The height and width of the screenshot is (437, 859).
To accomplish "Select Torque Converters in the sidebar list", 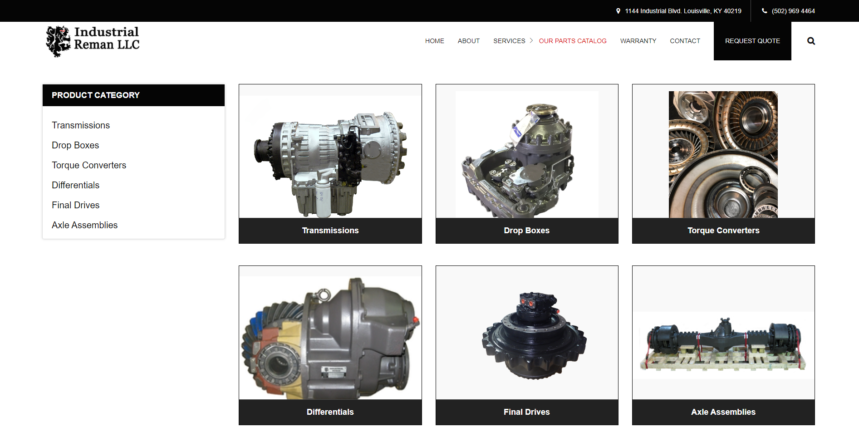I will (89, 165).
